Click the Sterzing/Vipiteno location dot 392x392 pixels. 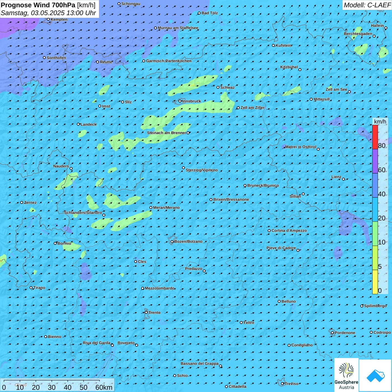(183, 168)
